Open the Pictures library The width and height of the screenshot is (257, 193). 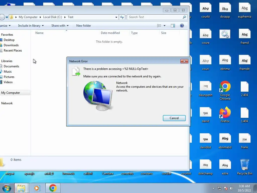tap(9, 77)
